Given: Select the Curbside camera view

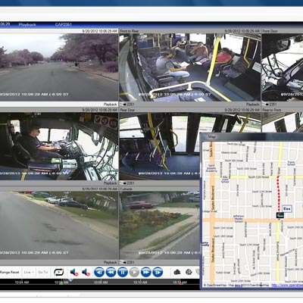Looking at the screenshot, I should (x=159, y=225).
